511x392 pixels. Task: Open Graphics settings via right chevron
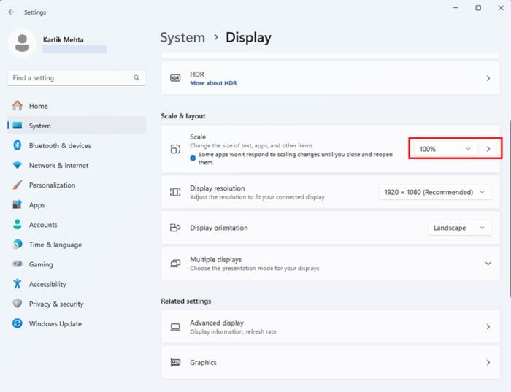coord(488,362)
